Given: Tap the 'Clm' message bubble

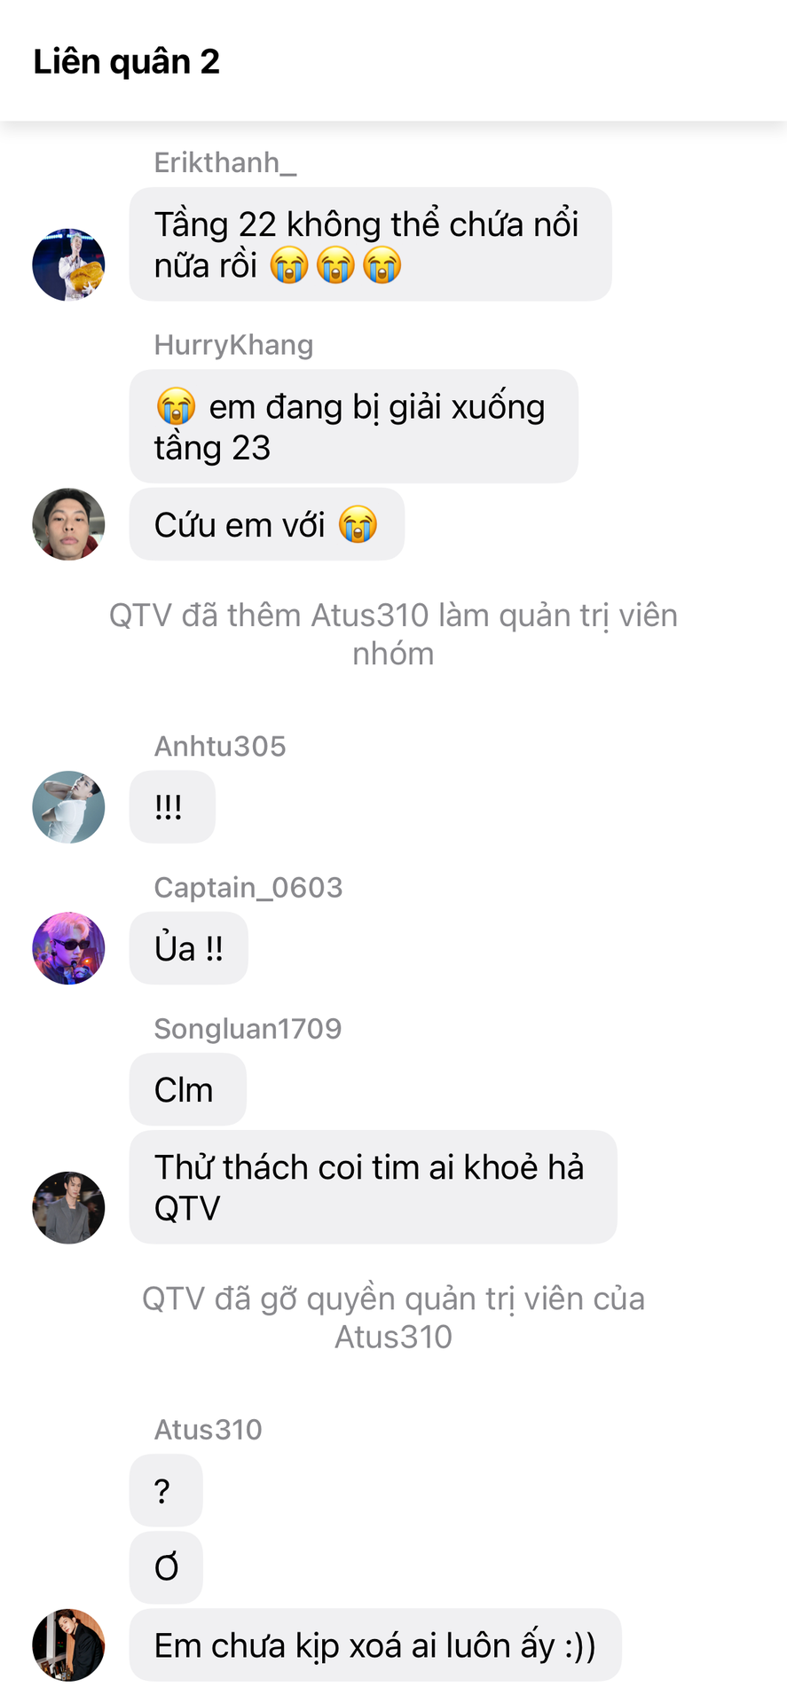Looking at the screenshot, I should coord(187,1089).
